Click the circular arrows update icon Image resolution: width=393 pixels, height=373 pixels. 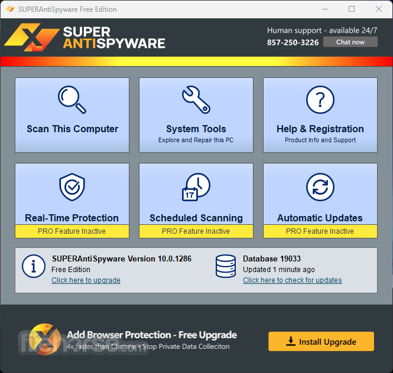click(x=320, y=186)
